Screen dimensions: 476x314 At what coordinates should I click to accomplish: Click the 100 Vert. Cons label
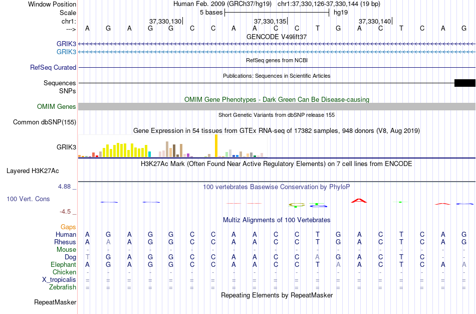[x=28, y=199]
